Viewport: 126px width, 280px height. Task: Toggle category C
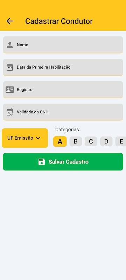(x=91, y=141)
